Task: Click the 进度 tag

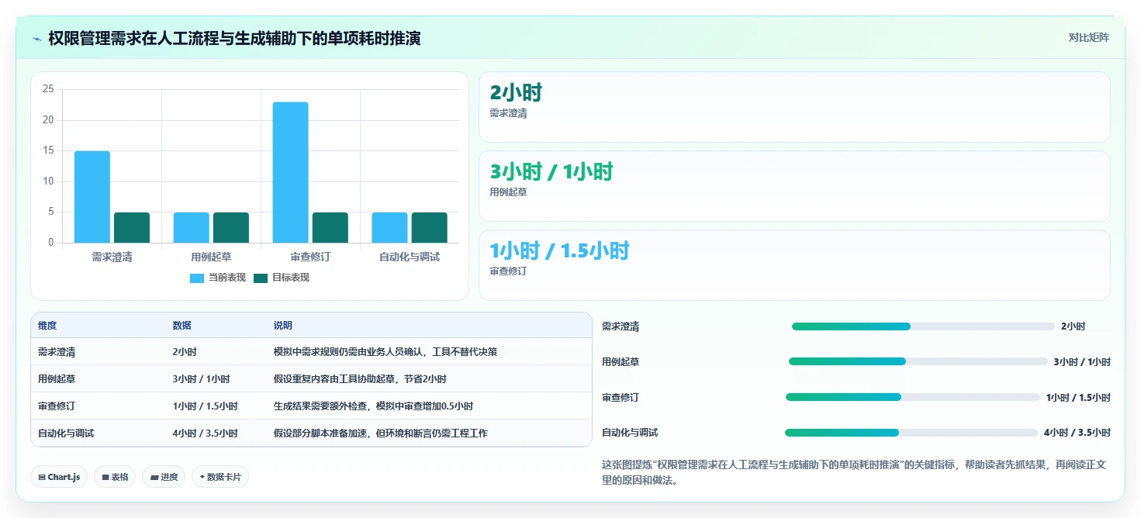Action: [164, 477]
